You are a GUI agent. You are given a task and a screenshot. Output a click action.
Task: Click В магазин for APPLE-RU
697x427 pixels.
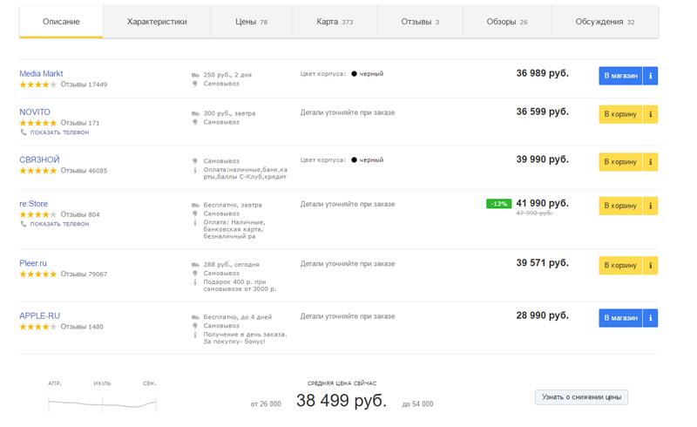pos(620,318)
